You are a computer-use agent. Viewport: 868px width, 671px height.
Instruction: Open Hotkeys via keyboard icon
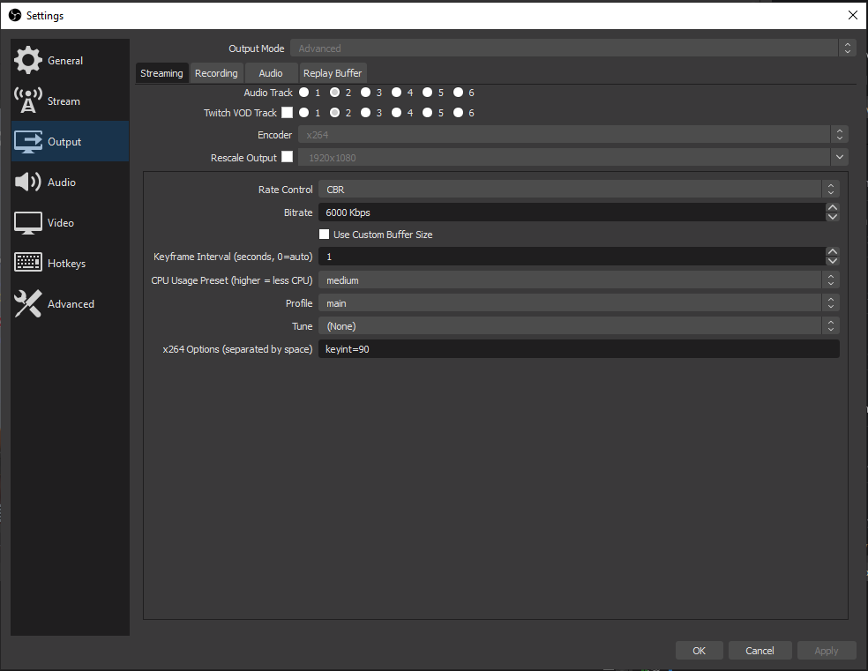[x=26, y=263]
